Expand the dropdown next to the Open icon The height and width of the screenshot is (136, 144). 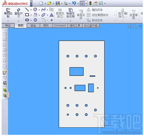(x=53, y=4)
